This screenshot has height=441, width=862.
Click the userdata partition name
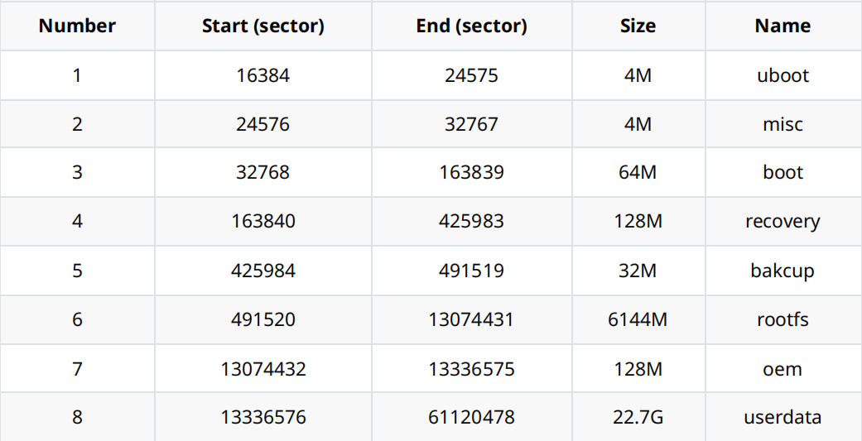coord(783,417)
